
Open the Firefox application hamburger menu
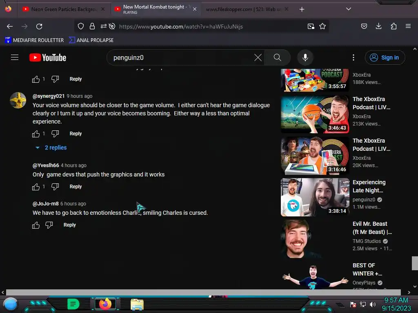pyautogui.click(x=408, y=26)
